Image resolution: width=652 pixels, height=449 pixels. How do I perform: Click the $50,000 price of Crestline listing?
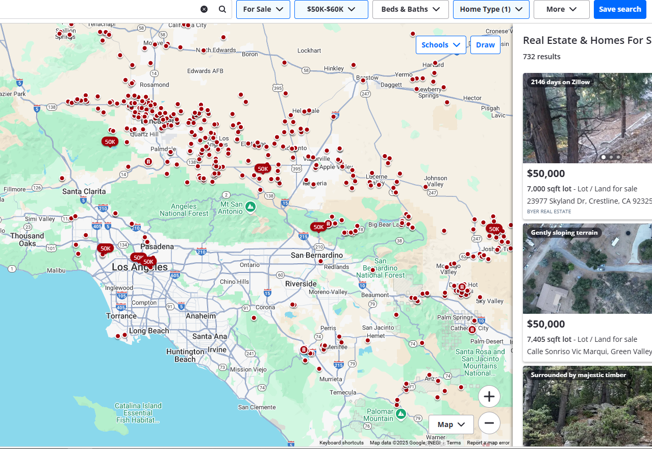coord(546,173)
